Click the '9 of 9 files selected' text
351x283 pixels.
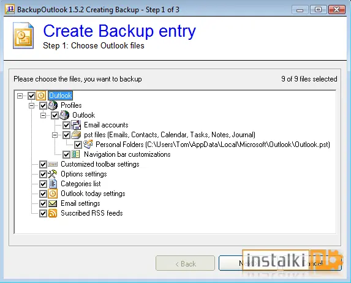point(309,79)
